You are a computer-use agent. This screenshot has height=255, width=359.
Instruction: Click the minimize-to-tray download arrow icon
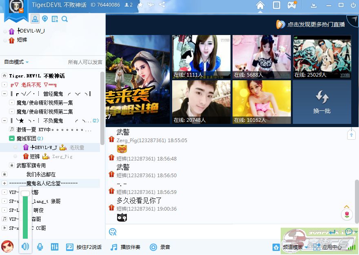[x=314, y=5]
